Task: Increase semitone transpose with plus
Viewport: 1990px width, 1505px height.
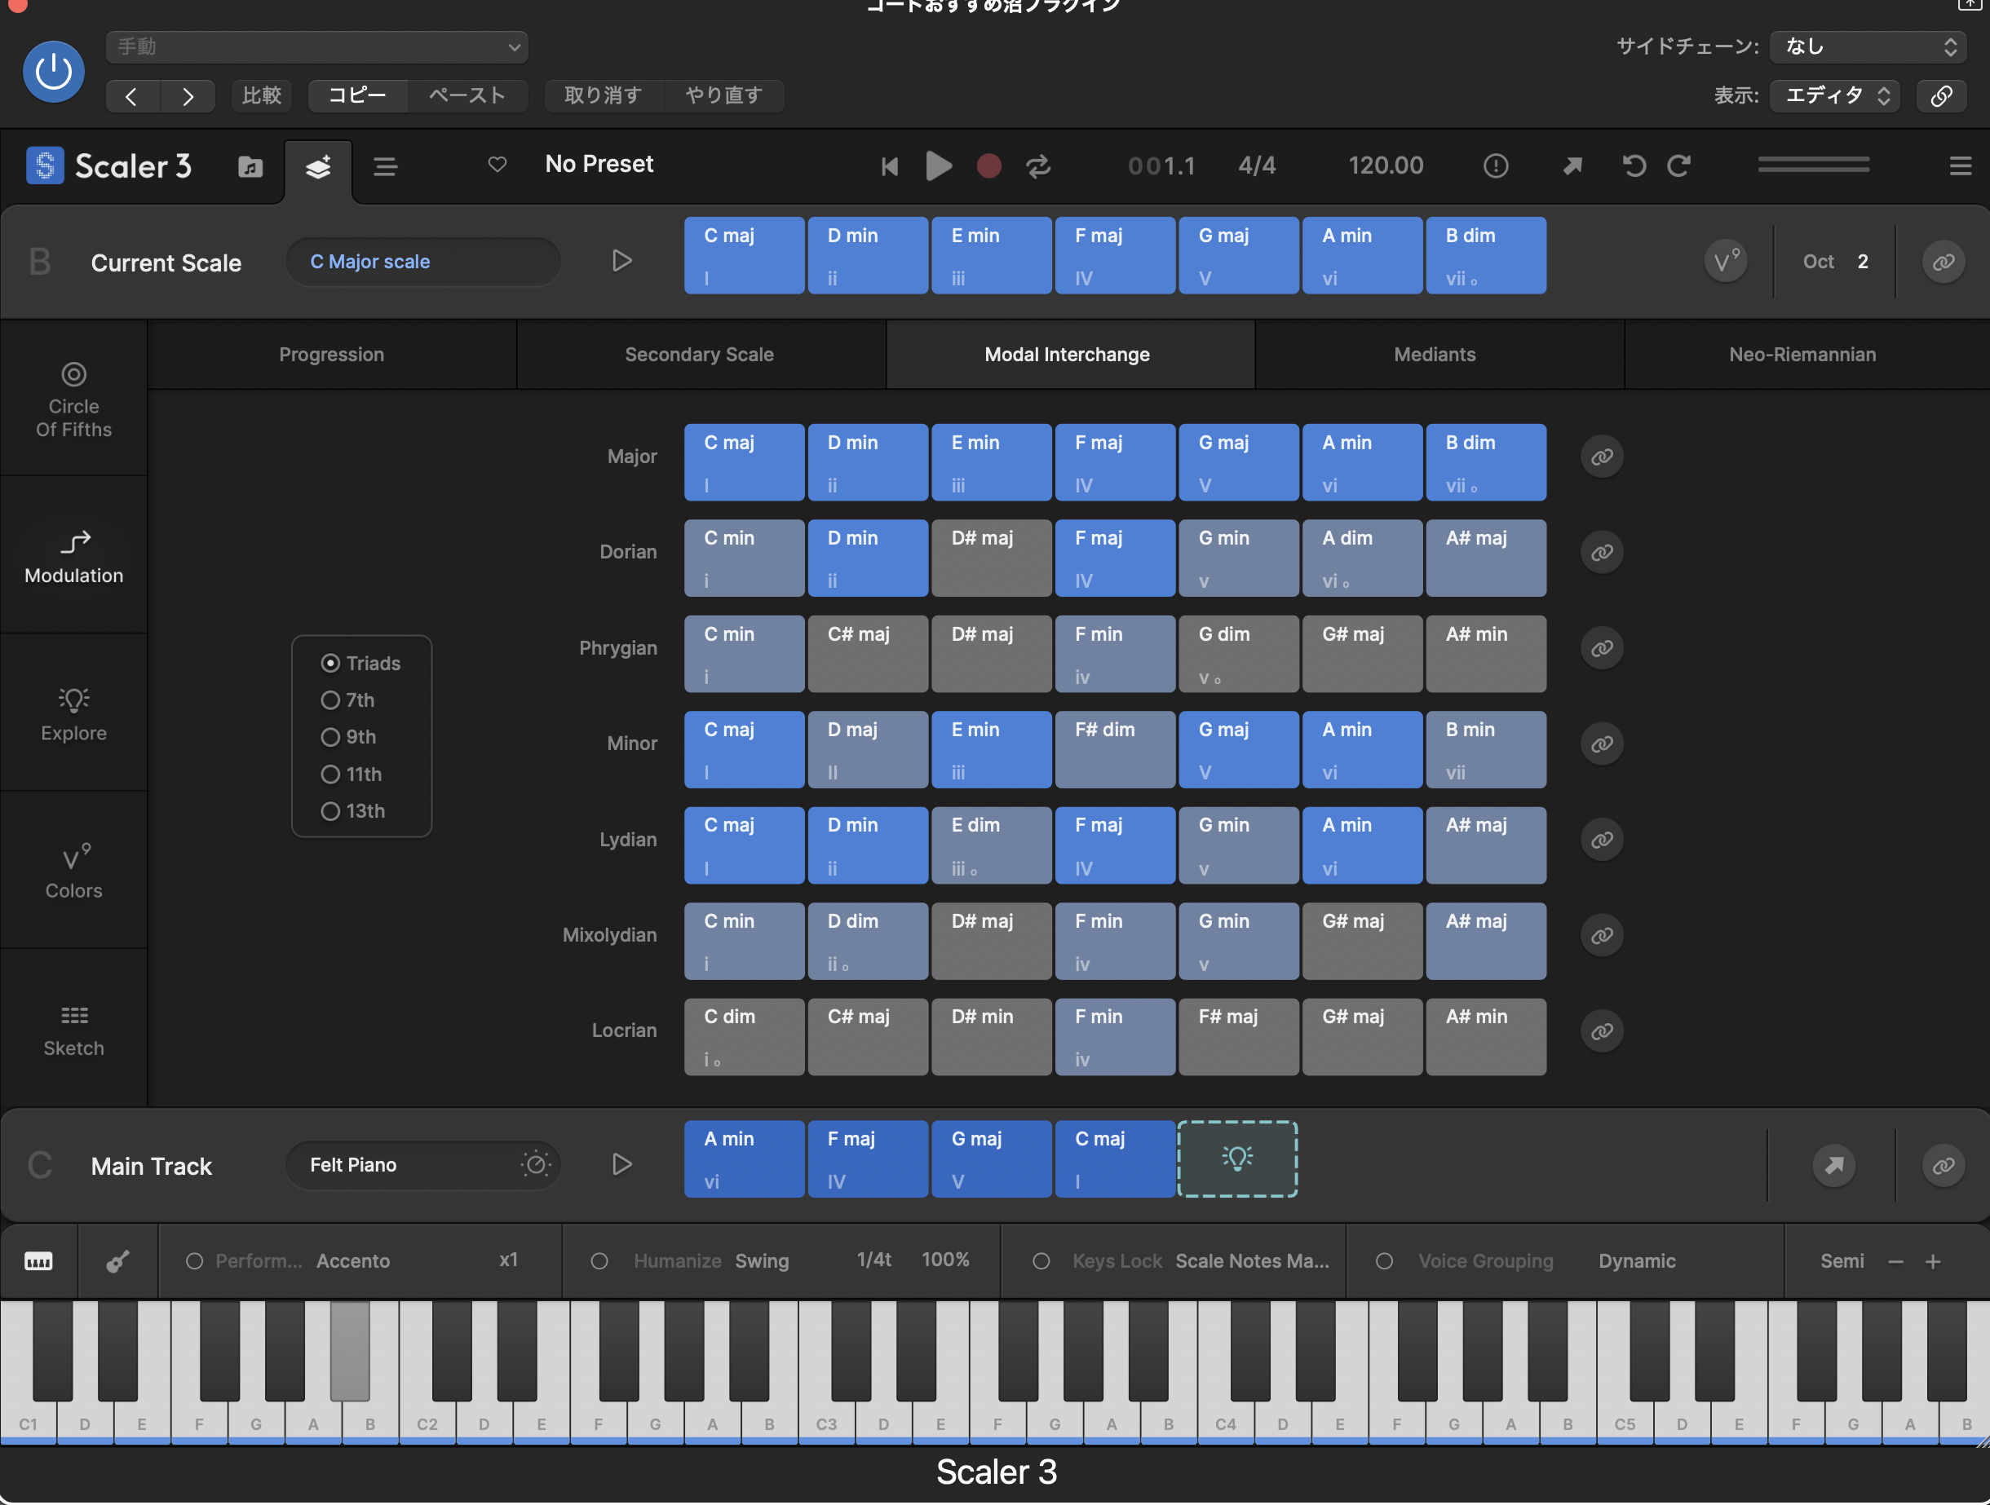Action: pos(1932,1262)
